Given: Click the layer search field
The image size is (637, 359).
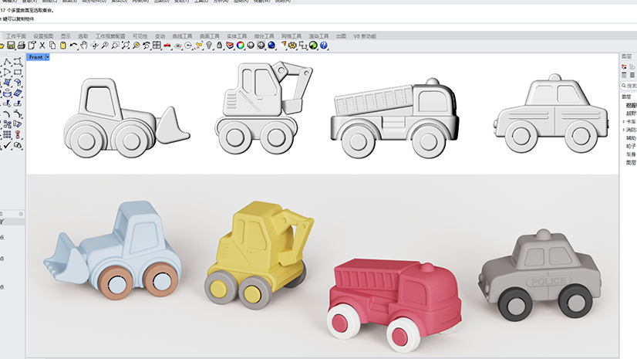Looking at the screenshot, I should (x=629, y=86).
